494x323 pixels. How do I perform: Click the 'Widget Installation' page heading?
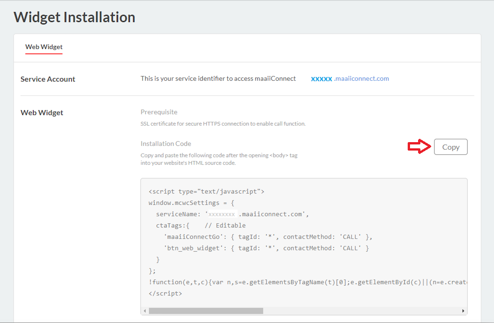[74, 17]
